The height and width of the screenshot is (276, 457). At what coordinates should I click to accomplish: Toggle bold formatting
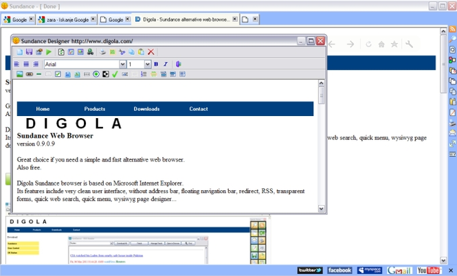[x=156, y=64]
